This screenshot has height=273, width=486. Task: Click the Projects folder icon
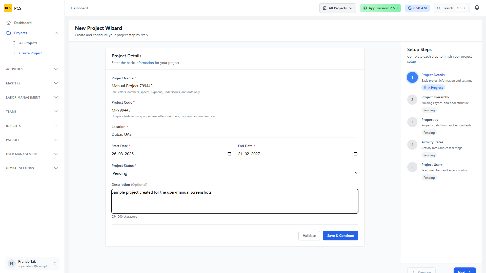(x=9, y=33)
